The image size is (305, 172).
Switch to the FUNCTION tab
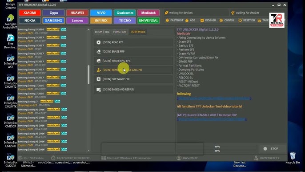coord(120,32)
